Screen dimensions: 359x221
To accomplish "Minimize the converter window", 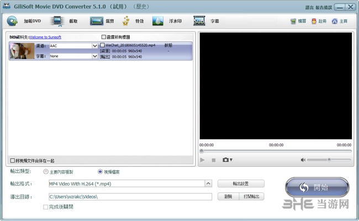I will (340, 7).
